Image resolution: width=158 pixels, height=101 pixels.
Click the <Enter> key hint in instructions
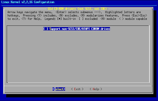coord(61,12)
